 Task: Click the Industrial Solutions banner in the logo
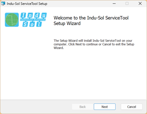(33, 20)
